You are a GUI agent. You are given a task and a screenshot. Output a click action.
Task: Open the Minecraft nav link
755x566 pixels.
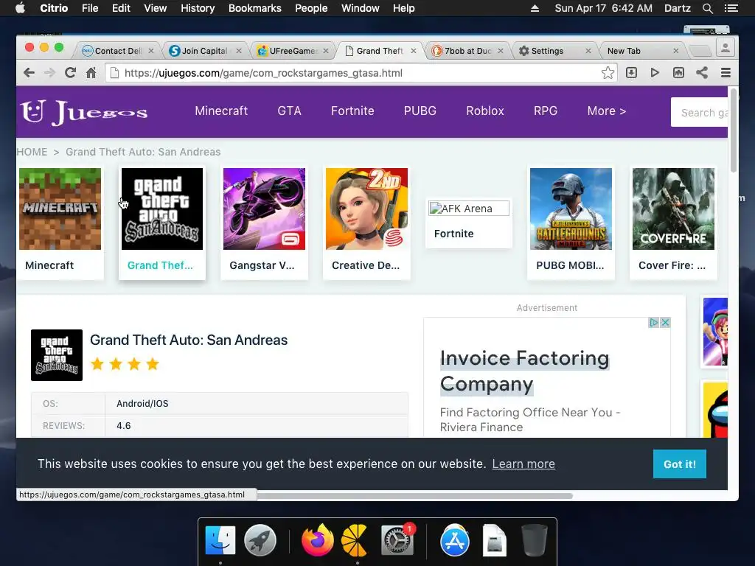click(221, 111)
